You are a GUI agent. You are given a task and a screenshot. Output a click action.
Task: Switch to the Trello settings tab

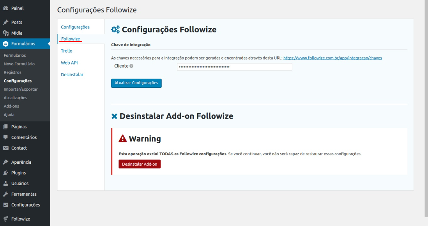(67, 51)
